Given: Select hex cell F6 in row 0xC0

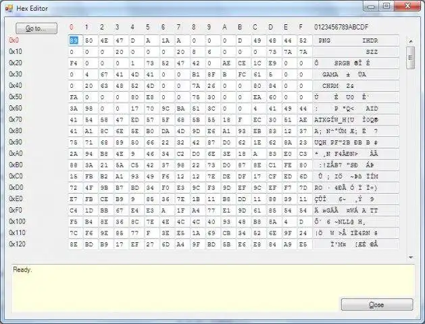Looking at the screenshot, I should click(166, 176).
